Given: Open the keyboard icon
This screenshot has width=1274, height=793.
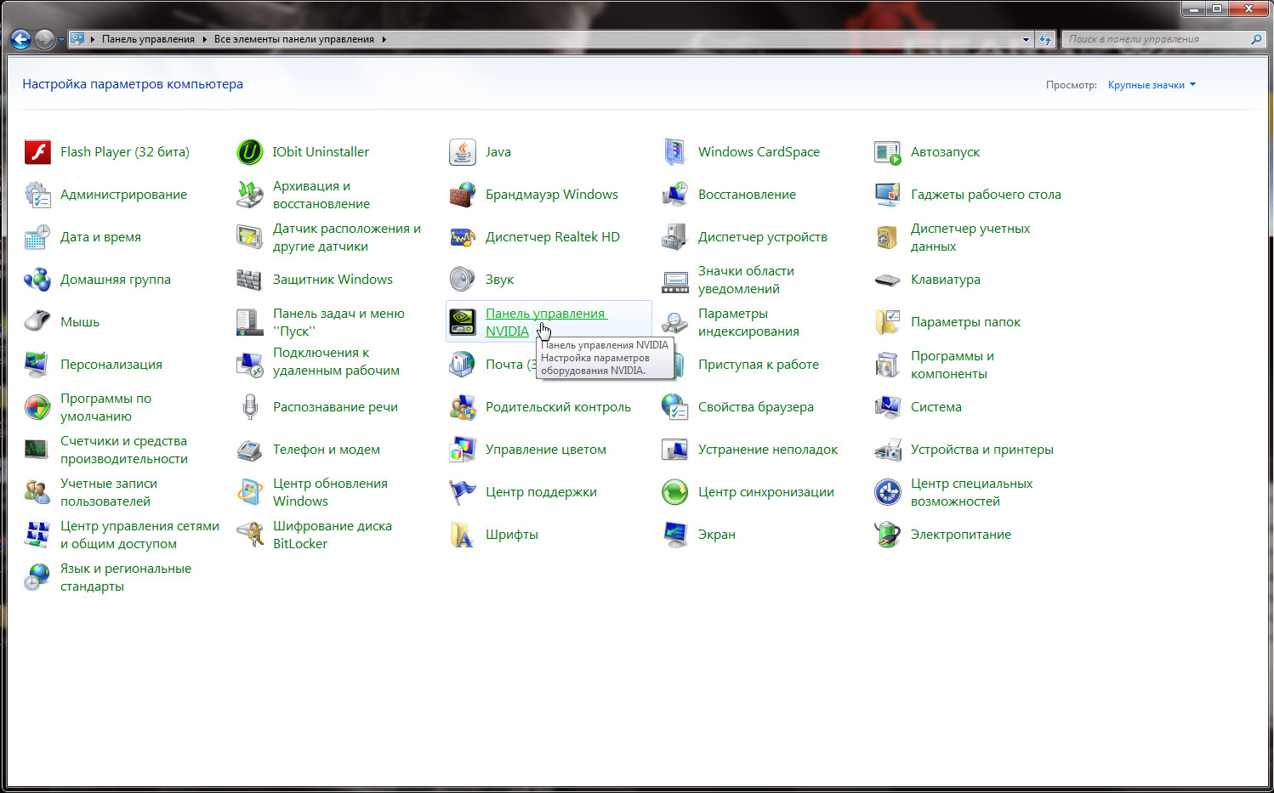Looking at the screenshot, I should tap(888, 280).
